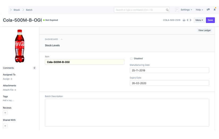Image resolution: width=219 pixels, height=139 pixels.
Task: Click plus icon beside Assign
Action: click(11, 79)
